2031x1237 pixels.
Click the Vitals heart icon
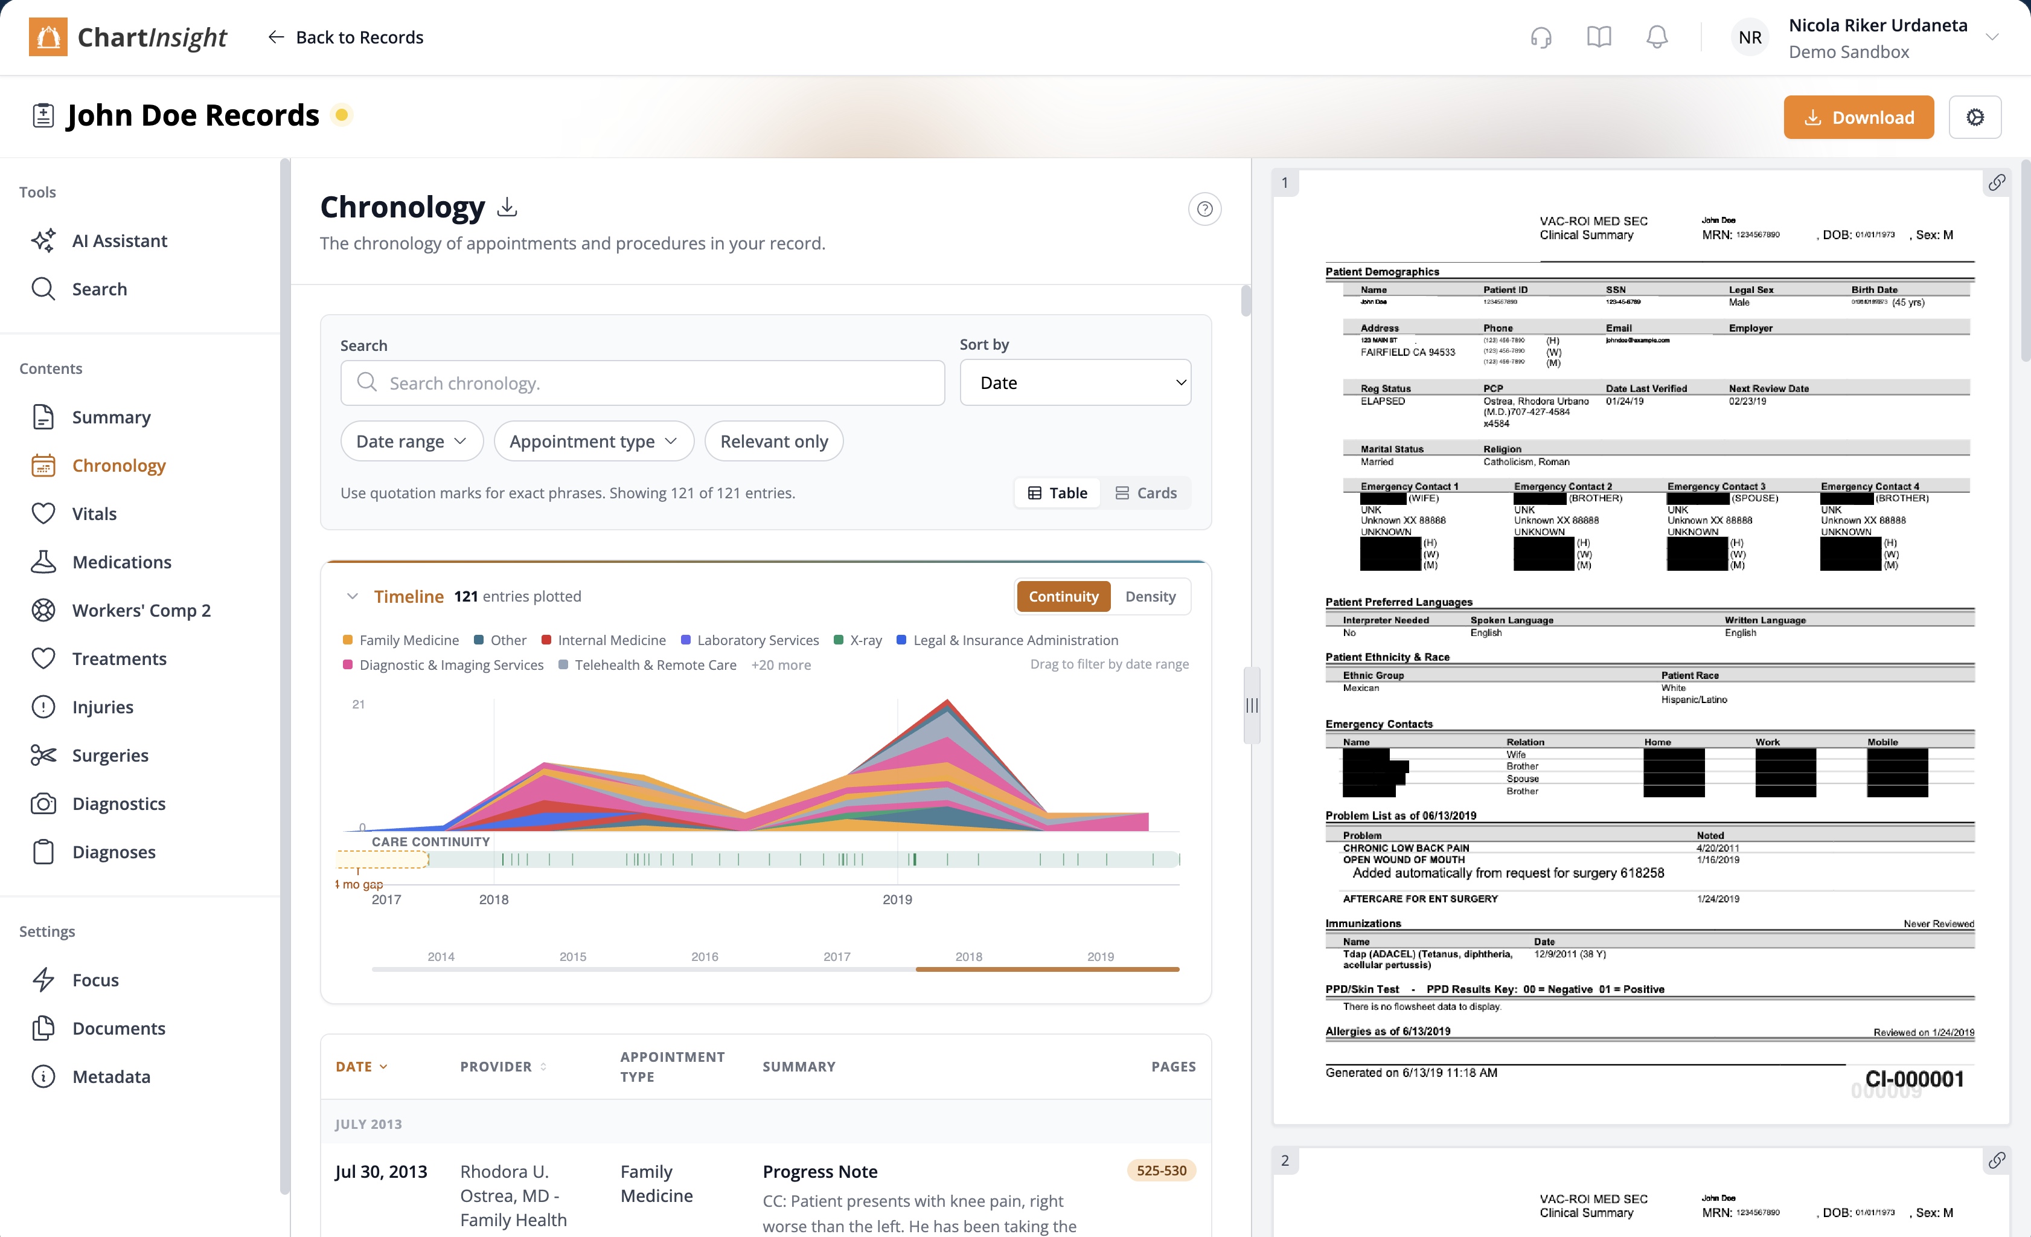point(43,513)
